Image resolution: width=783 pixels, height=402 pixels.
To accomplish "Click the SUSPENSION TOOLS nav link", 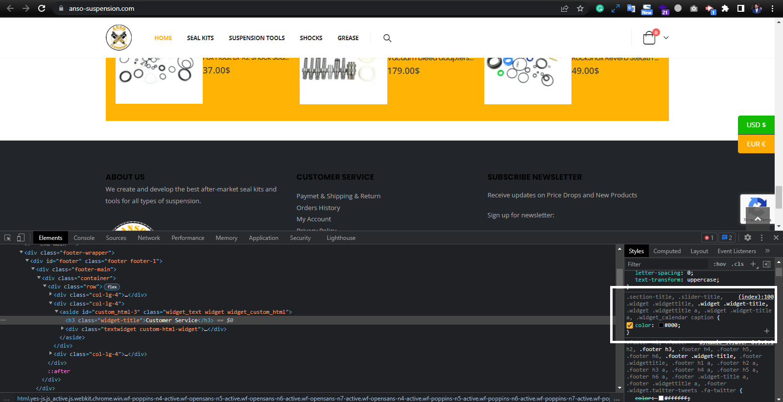I will 257,38.
